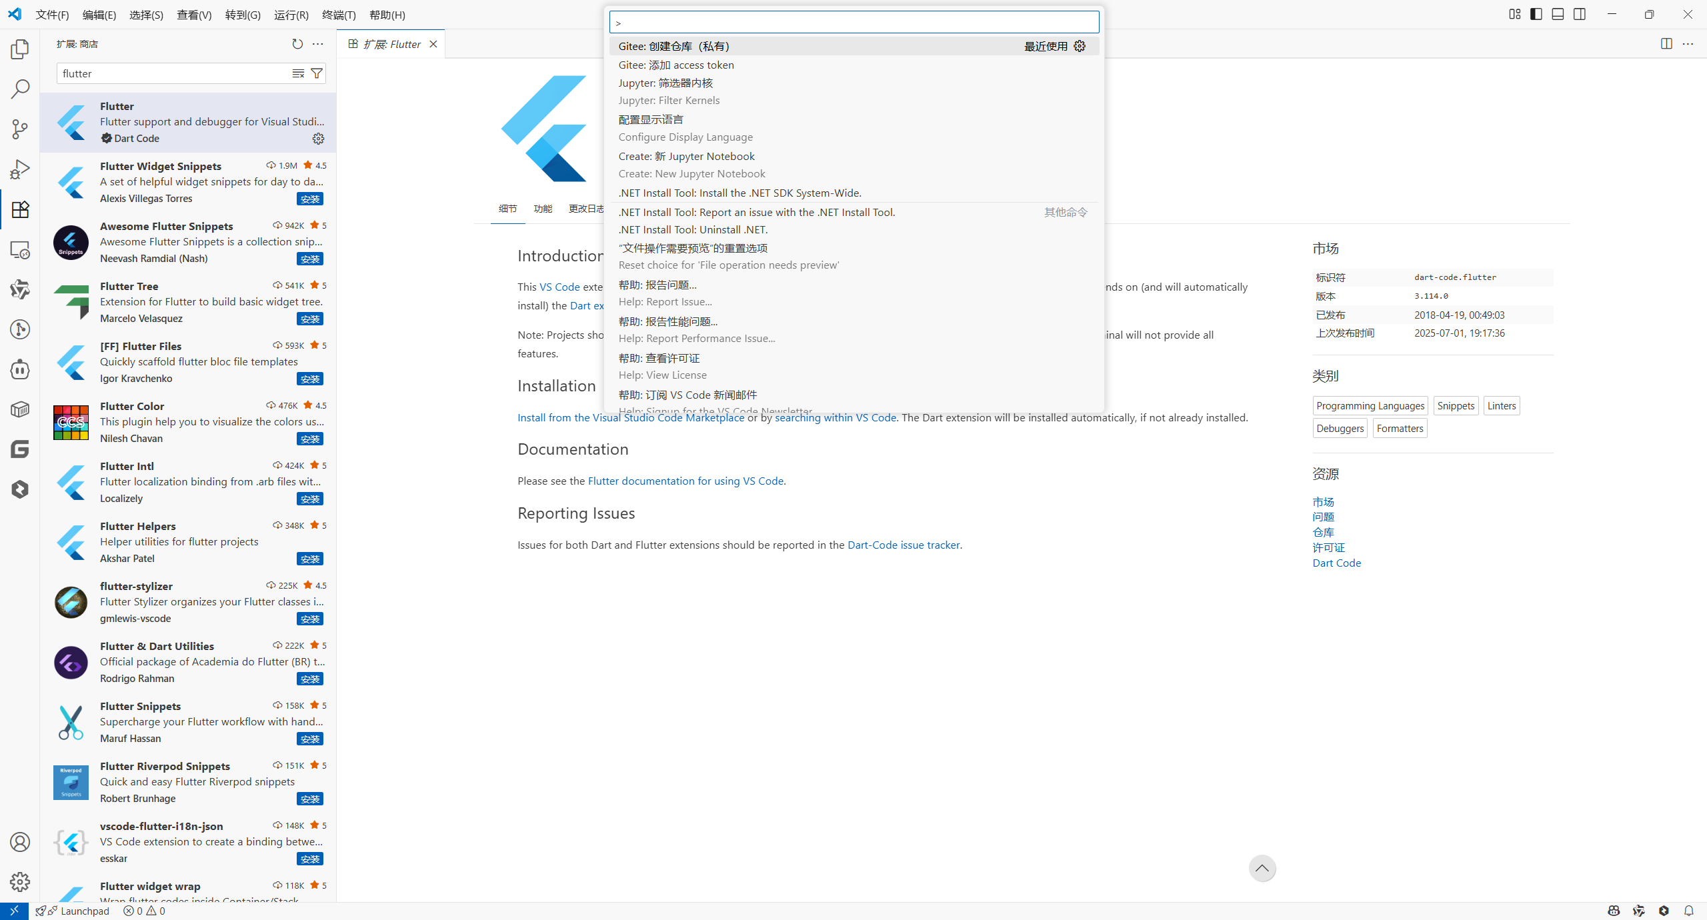Open extensions view more actions menu
The width and height of the screenshot is (1707, 920).
coord(318,44)
